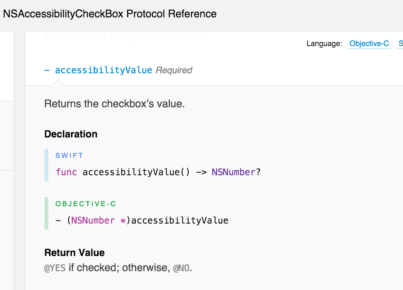The width and height of the screenshot is (403, 290).
Task: Click the OBJECTIVE-C declaration label
Action: (86, 204)
